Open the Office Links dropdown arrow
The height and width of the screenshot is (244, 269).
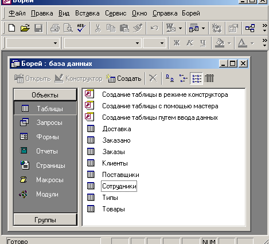[x=180, y=28]
